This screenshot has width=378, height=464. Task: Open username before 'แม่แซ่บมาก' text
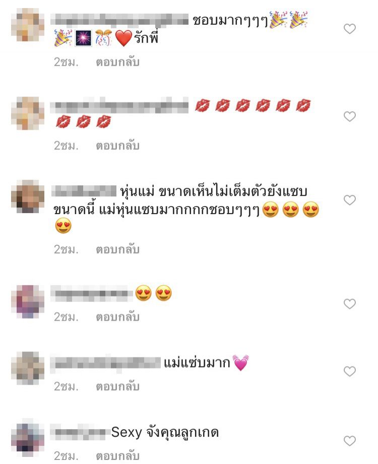[x=105, y=363]
